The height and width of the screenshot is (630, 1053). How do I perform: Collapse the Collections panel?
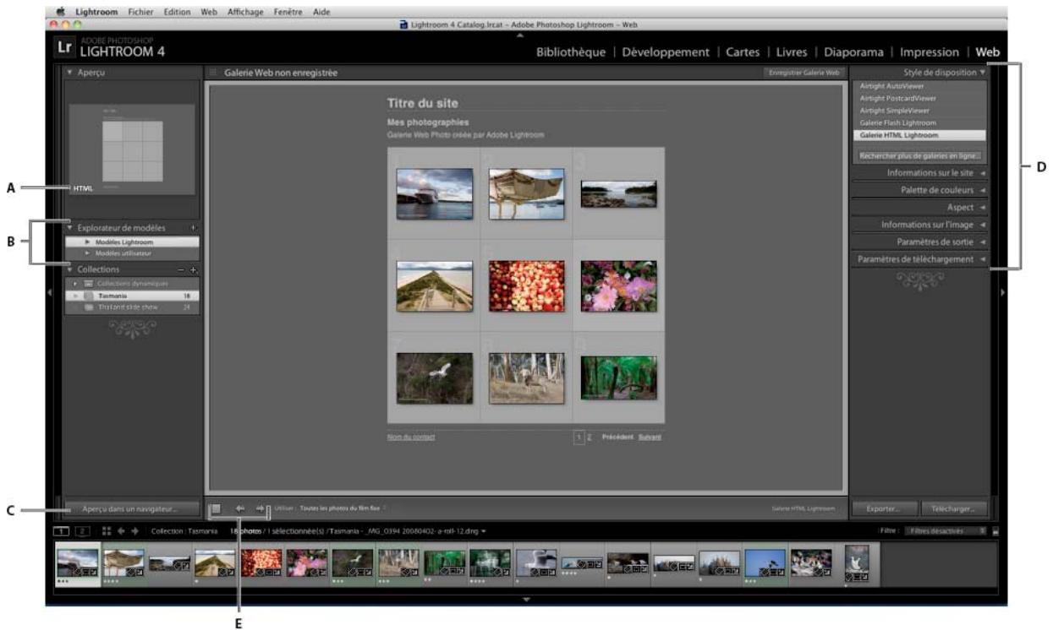(x=70, y=269)
